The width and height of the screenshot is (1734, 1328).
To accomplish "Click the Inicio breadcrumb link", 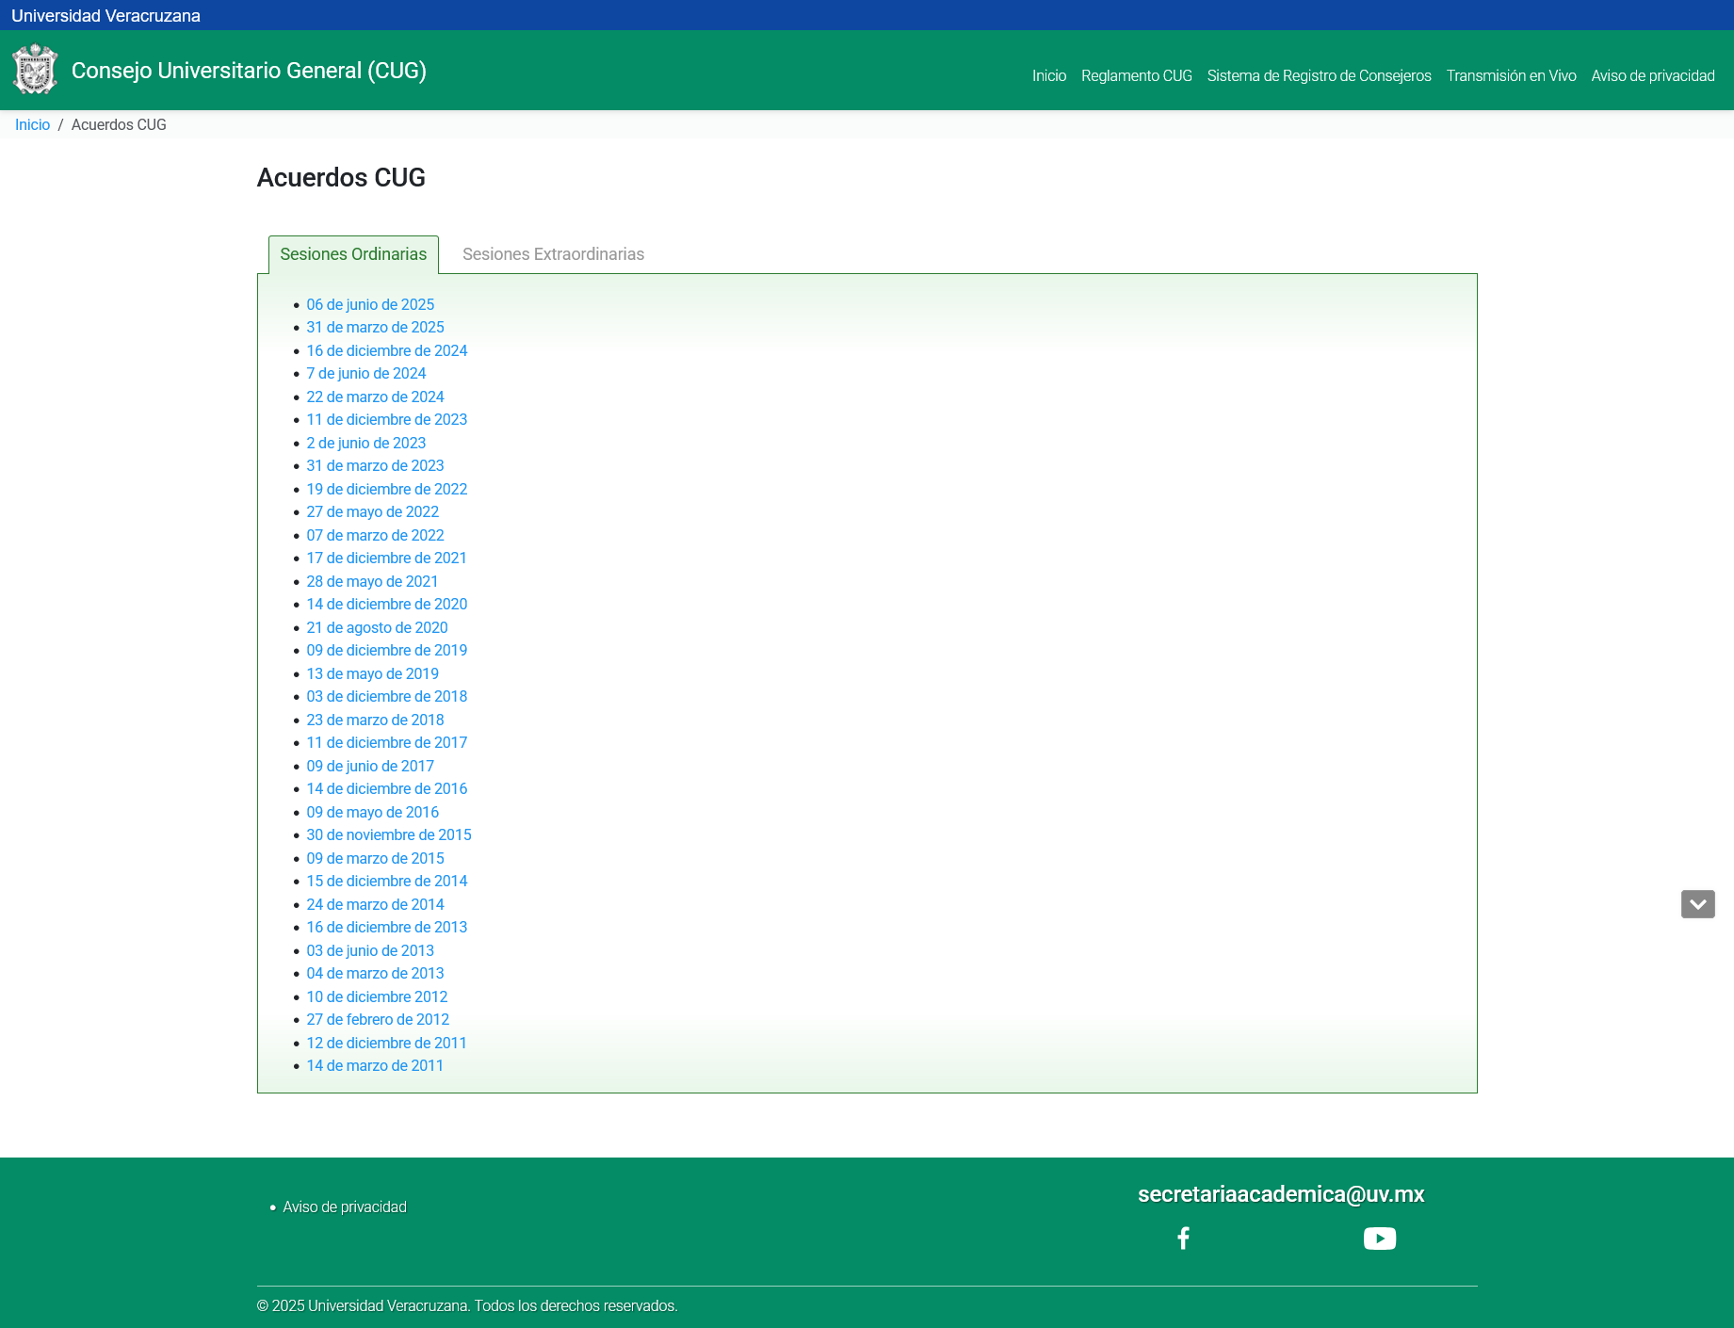I will (x=32, y=124).
